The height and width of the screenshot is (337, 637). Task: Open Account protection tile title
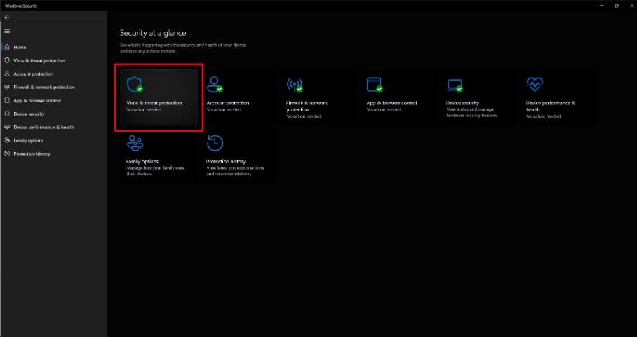tap(228, 103)
